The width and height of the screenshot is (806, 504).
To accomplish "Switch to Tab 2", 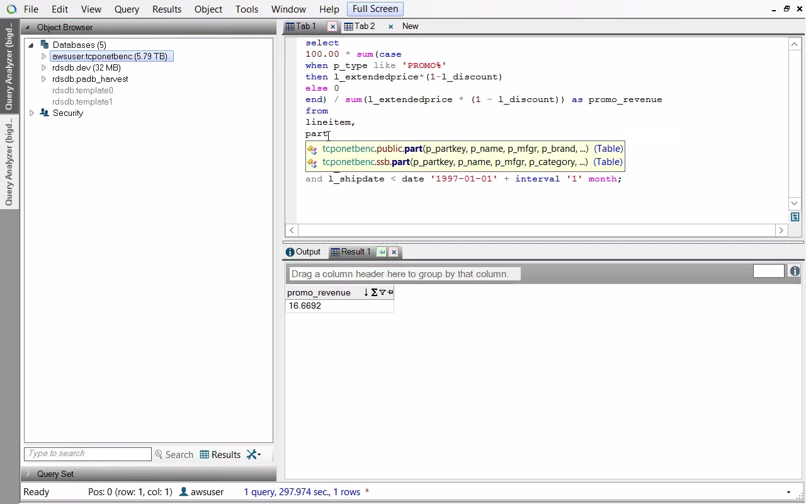I will pyautogui.click(x=364, y=26).
